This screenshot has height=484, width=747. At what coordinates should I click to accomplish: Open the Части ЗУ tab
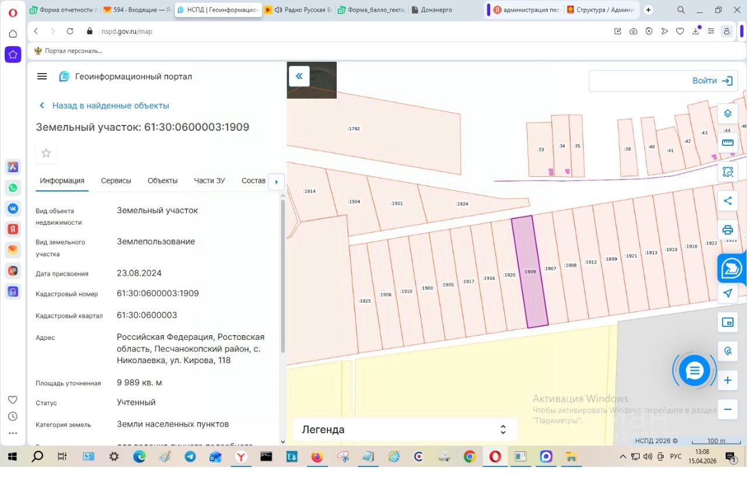pyautogui.click(x=210, y=181)
